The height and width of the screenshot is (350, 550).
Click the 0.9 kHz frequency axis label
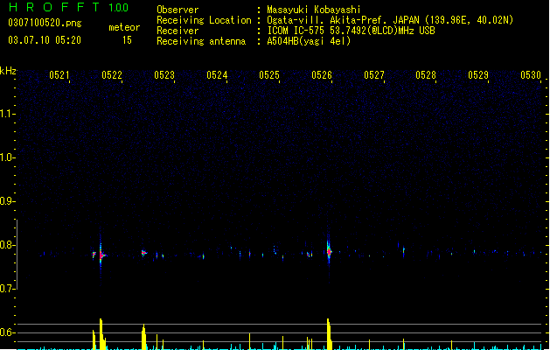click(7, 201)
